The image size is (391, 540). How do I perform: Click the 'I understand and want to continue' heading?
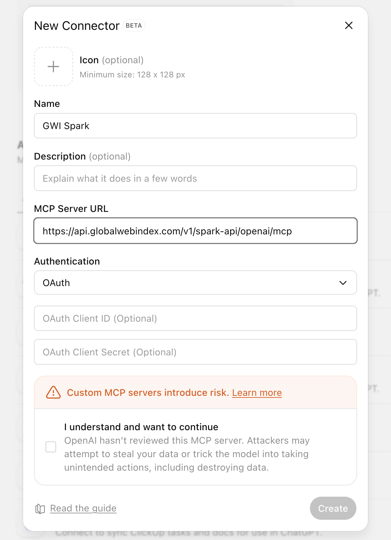click(x=141, y=427)
